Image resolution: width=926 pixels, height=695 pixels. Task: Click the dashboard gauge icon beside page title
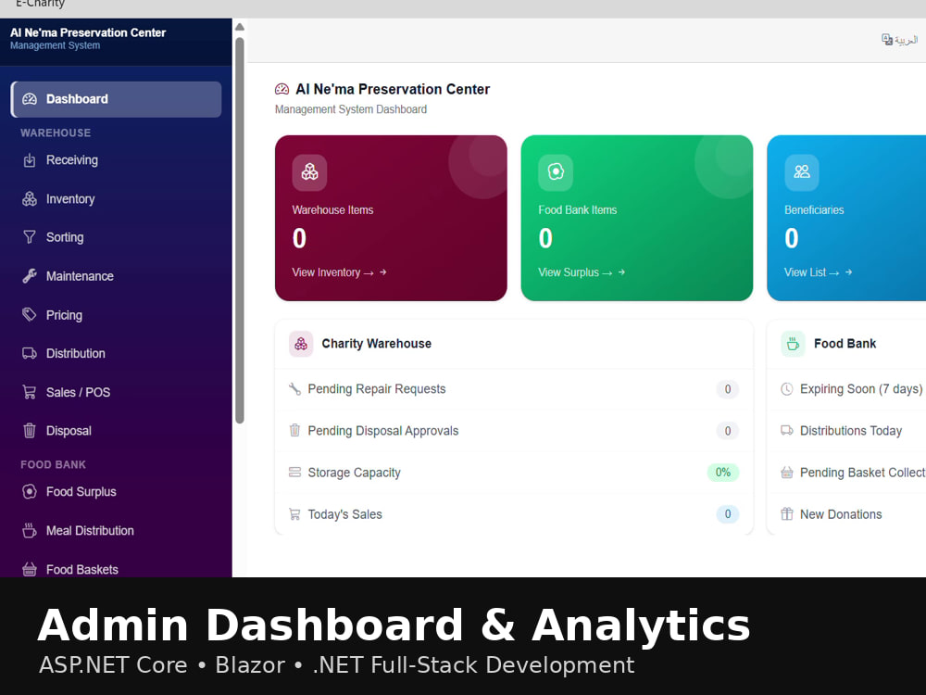tap(282, 89)
